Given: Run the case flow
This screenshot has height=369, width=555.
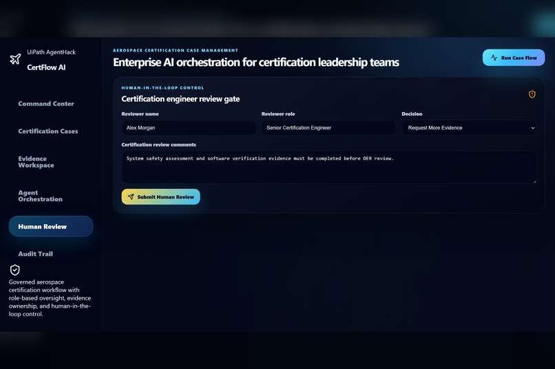Looking at the screenshot, I should coord(514,58).
